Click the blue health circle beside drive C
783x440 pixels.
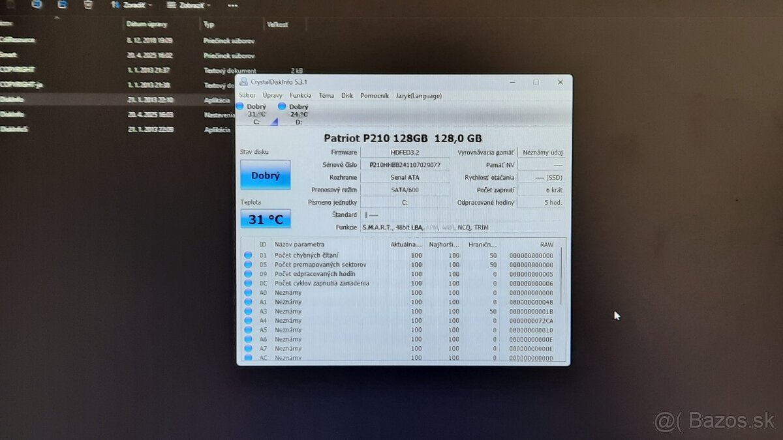(239, 105)
